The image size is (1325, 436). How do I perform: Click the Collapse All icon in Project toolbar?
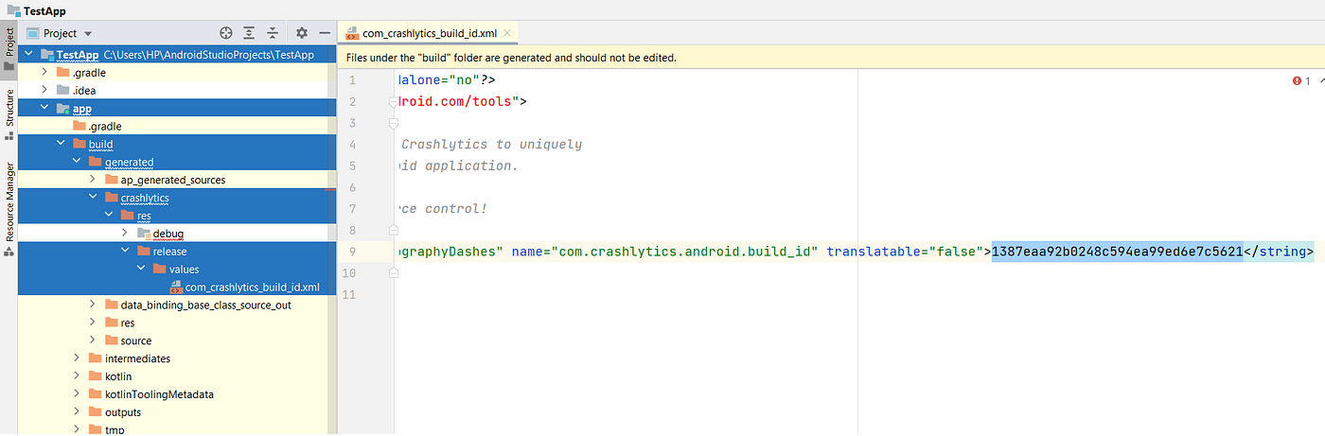[272, 33]
